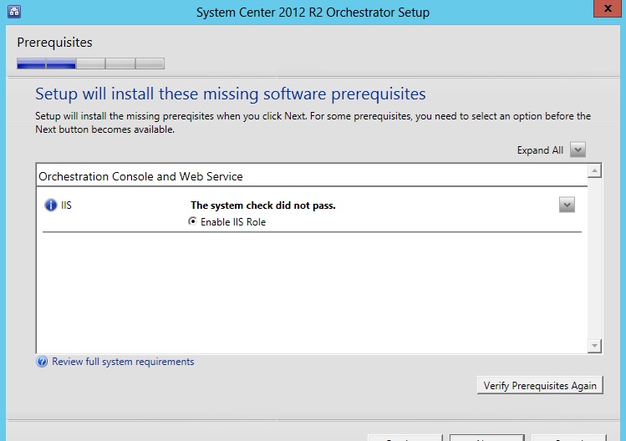Click "The system check did not pass" message
Image resolution: width=626 pixels, height=441 pixels.
click(262, 205)
